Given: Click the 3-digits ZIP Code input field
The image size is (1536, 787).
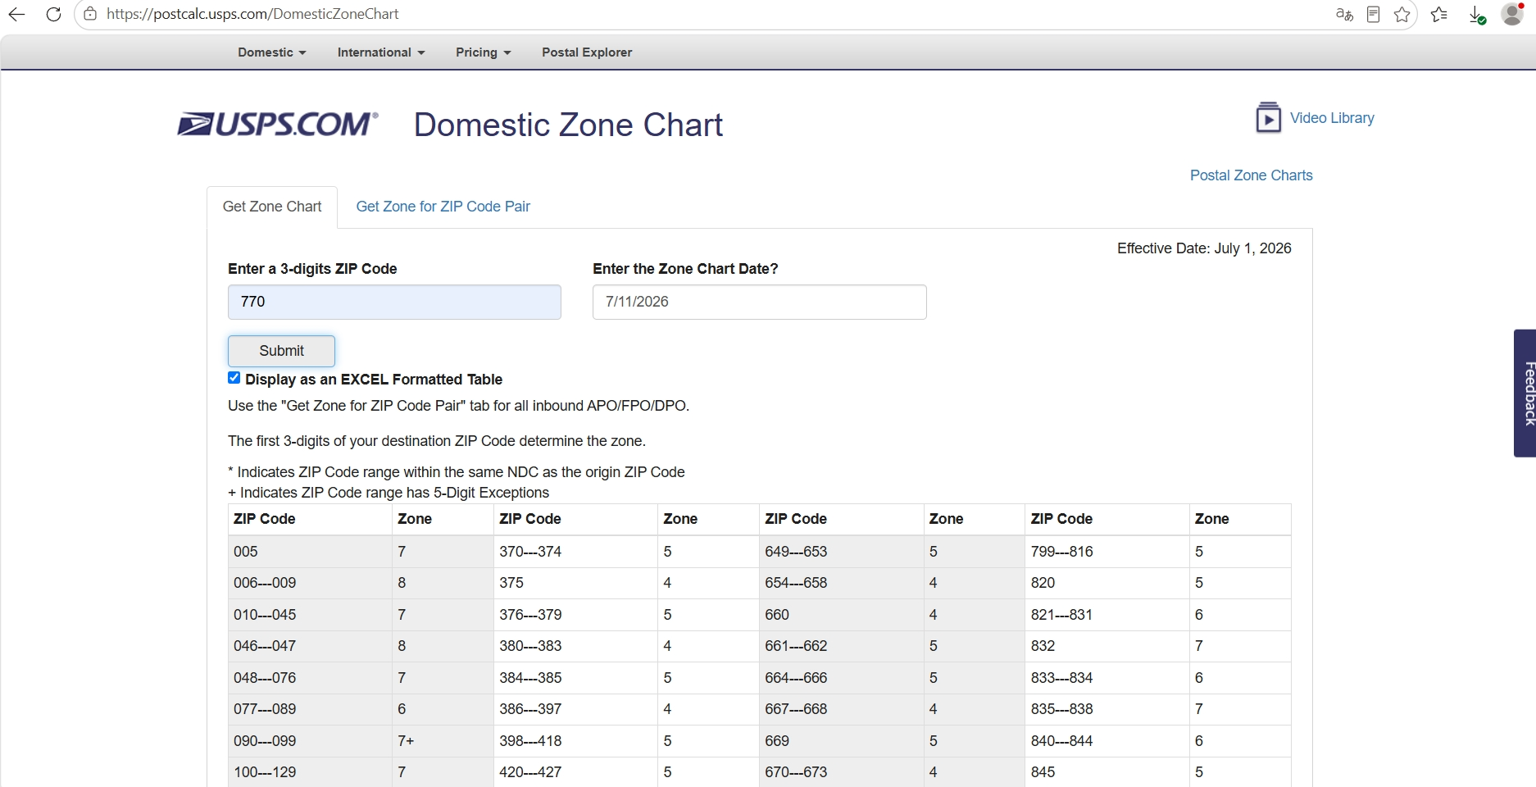Looking at the screenshot, I should click(x=394, y=302).
